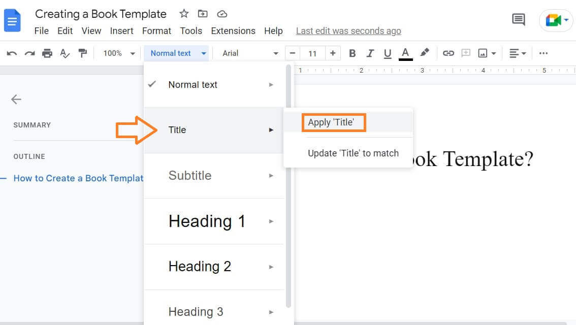Run the Spelling and grammar check
The height and width of the screenshot is (325, 576).
point(65,53)
